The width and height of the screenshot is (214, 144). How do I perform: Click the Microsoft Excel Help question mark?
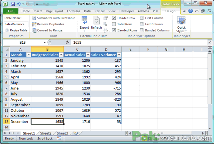pos(190,11)
